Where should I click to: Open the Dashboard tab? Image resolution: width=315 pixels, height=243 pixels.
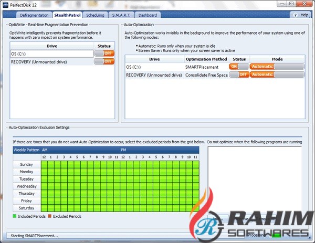(x=148, y=15)
